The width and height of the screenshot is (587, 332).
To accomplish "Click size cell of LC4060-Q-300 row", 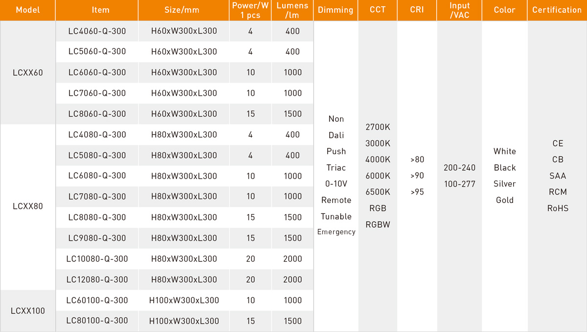I will (x=184, y=31).
